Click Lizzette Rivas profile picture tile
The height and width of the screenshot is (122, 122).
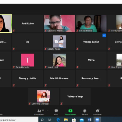click(x=59, y=42)
